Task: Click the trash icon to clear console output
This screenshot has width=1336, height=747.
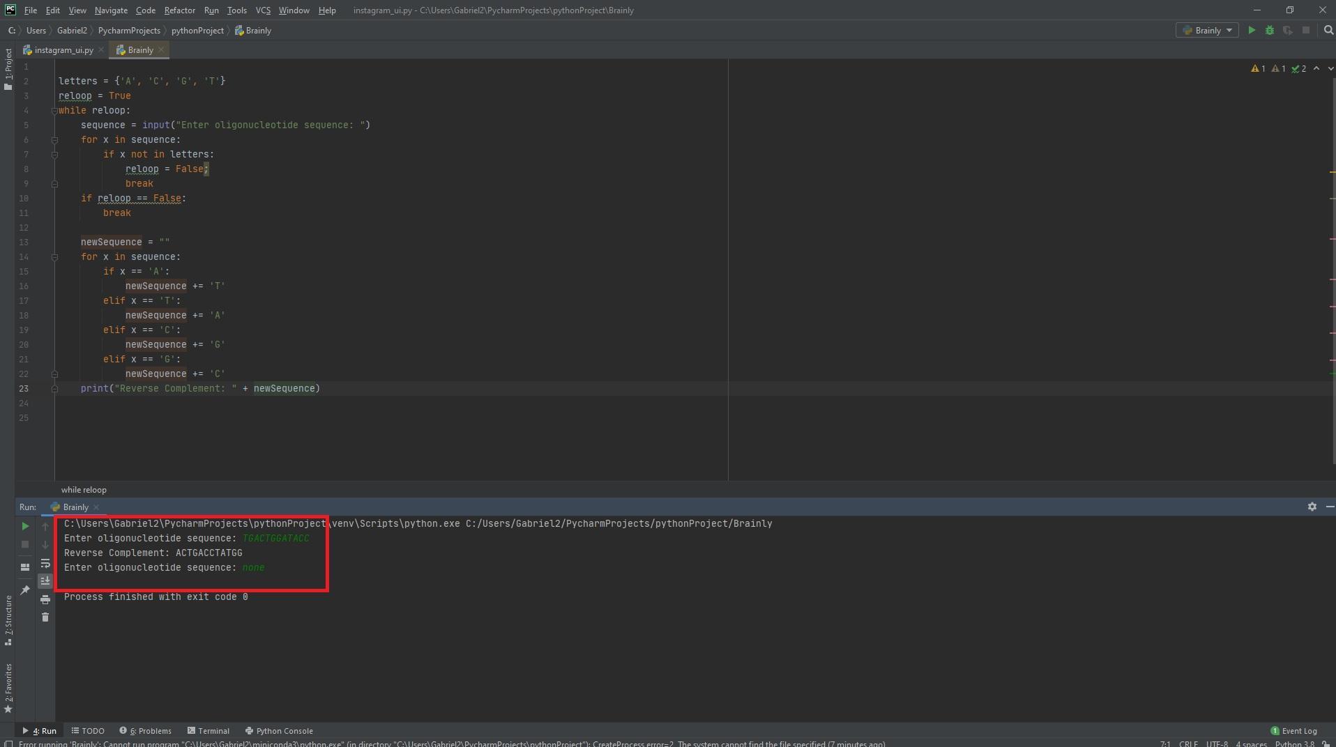Action: coord(45,617)
